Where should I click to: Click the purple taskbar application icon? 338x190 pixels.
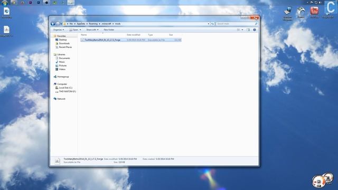[31, 3]
